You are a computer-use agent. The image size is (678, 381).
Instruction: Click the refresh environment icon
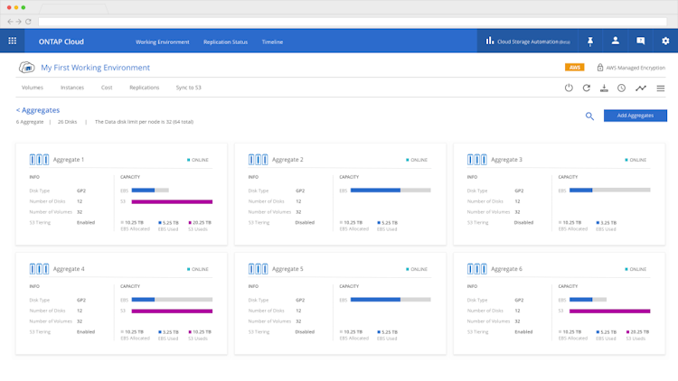point(587,88)
